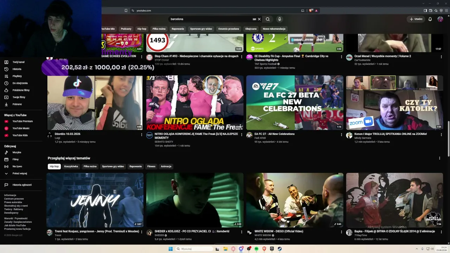Image resolution: width=450 pixels, height=253 pixels.
Task: Click the Windows Start button
Action: click(171, 249)
